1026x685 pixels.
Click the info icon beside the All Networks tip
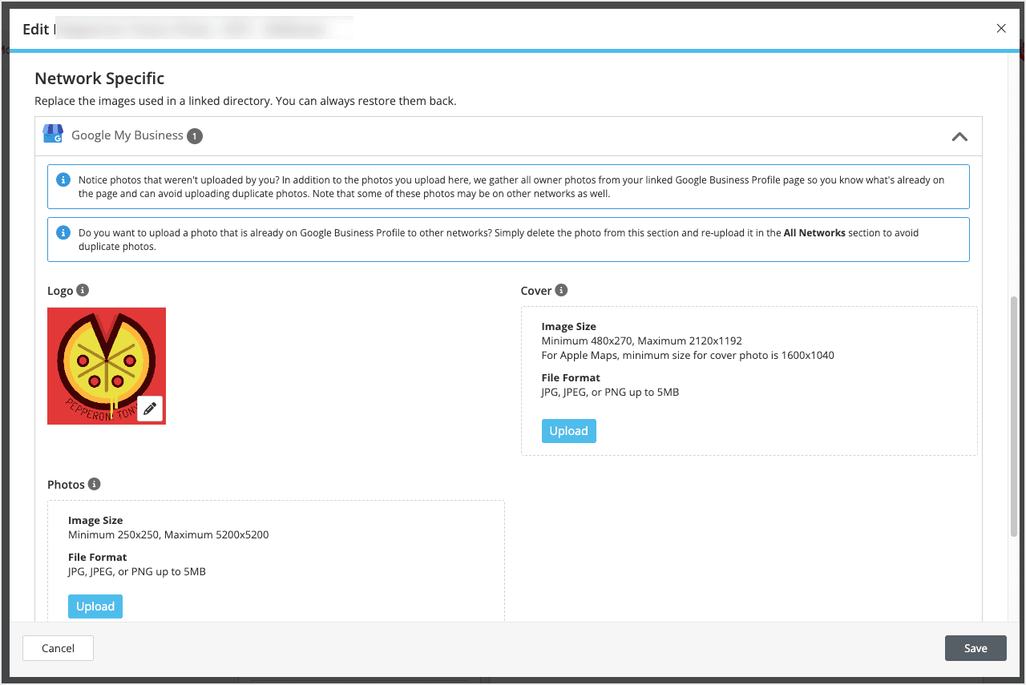[x=63, y=232]
